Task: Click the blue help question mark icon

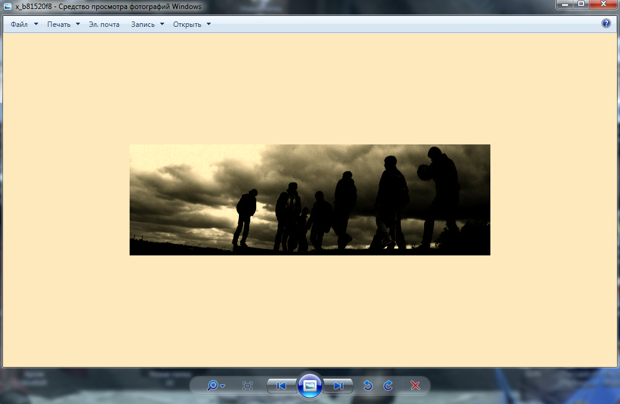Action: pos(606,24)
